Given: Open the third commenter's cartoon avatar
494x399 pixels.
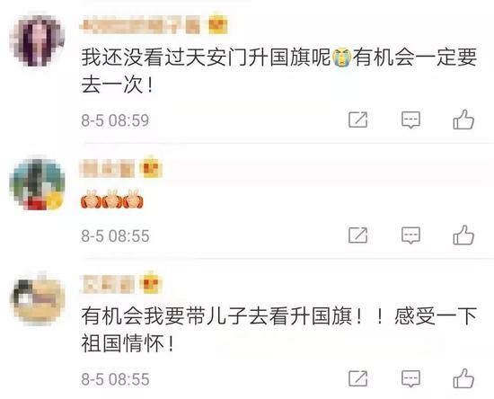Looking at the screenshot, I should 38,298.
